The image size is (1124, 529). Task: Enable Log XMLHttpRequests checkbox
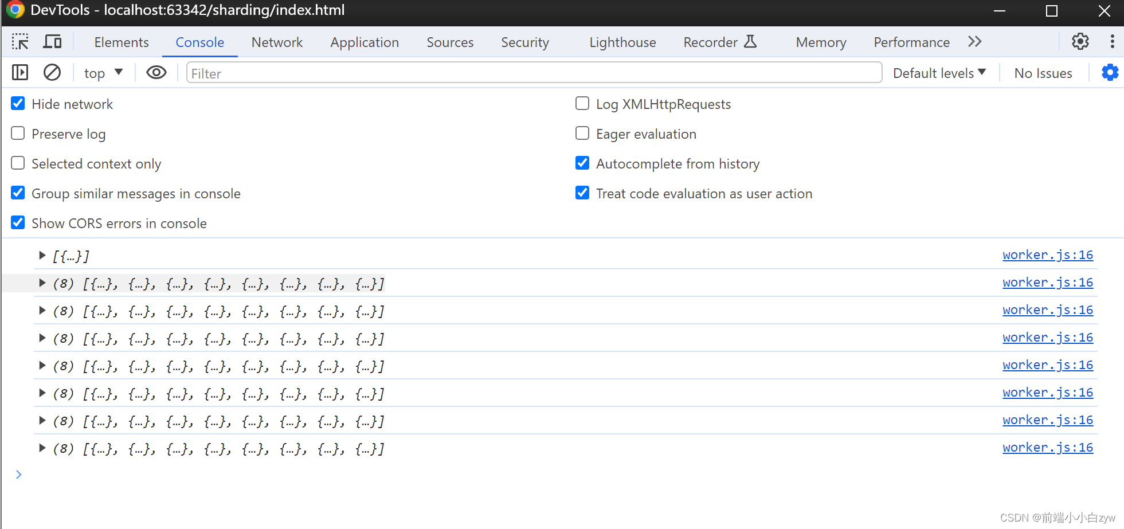click(x=582, y=104)
